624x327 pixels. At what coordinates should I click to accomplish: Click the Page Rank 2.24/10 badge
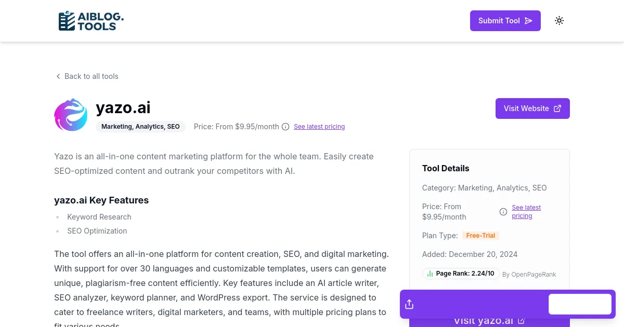coord(461,274)
